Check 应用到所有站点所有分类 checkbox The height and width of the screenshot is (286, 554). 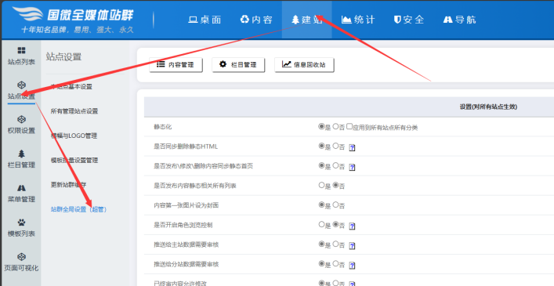[349, 126]
